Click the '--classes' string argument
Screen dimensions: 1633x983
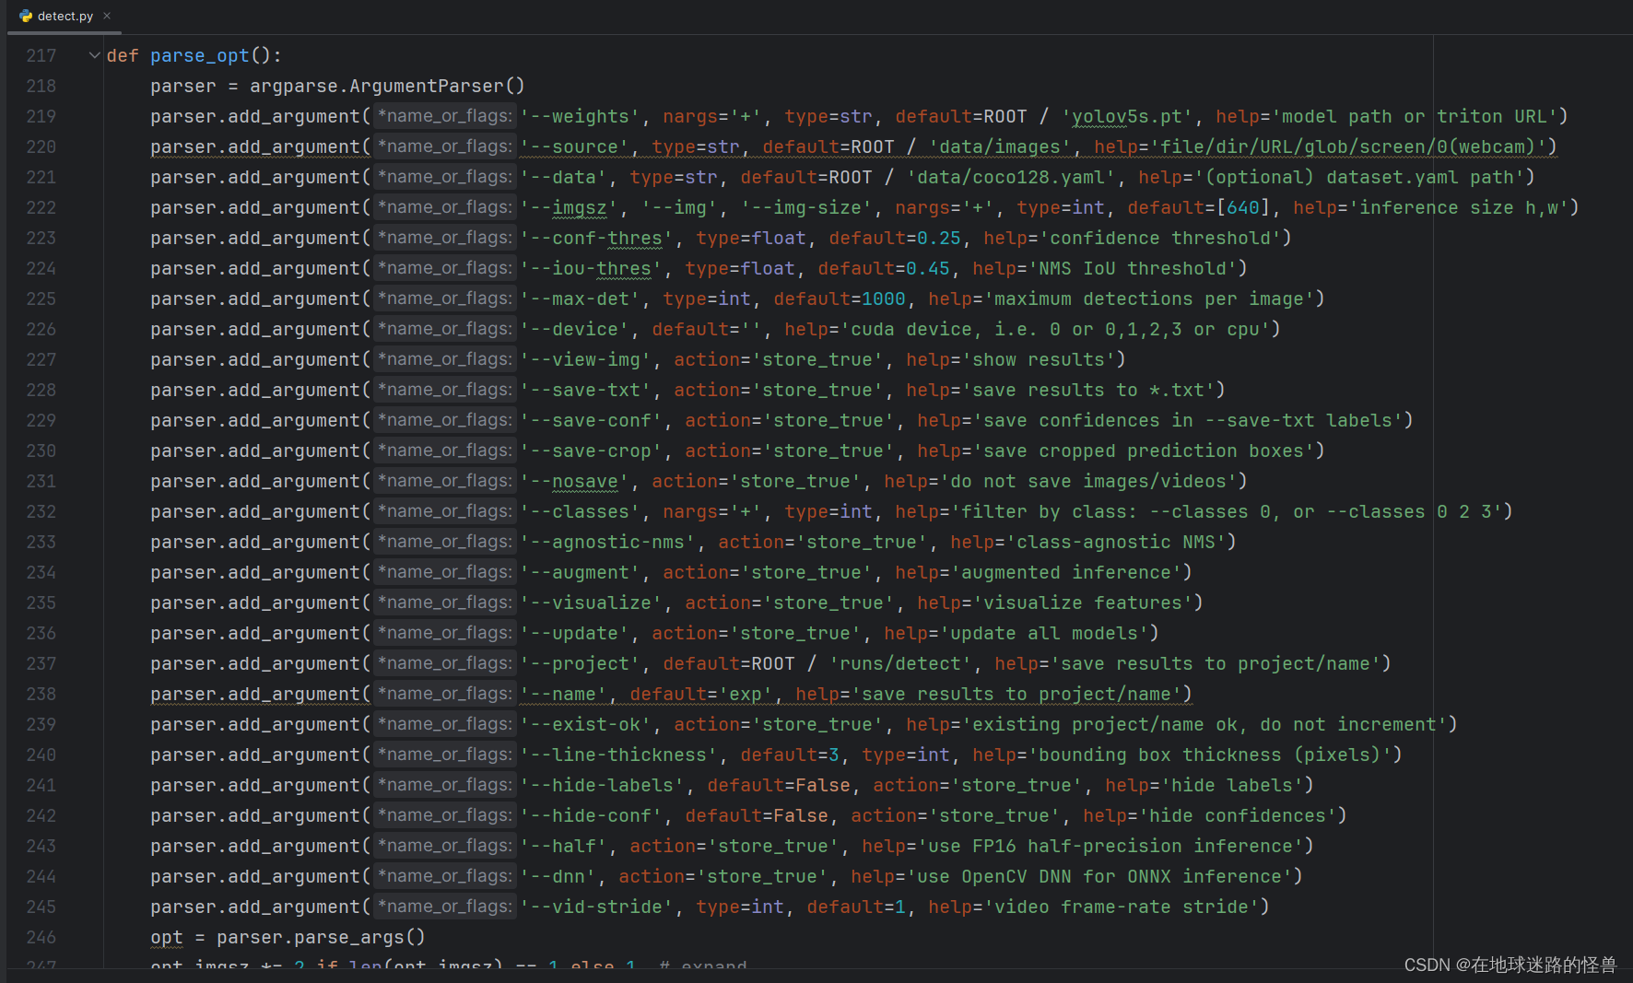click(x=581, y=511)
